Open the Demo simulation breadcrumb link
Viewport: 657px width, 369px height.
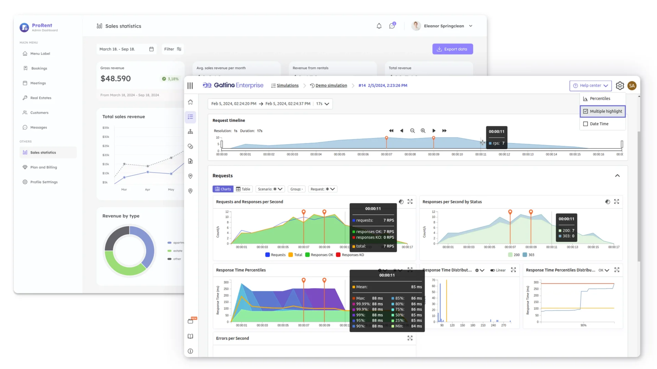tap(331, 85)
